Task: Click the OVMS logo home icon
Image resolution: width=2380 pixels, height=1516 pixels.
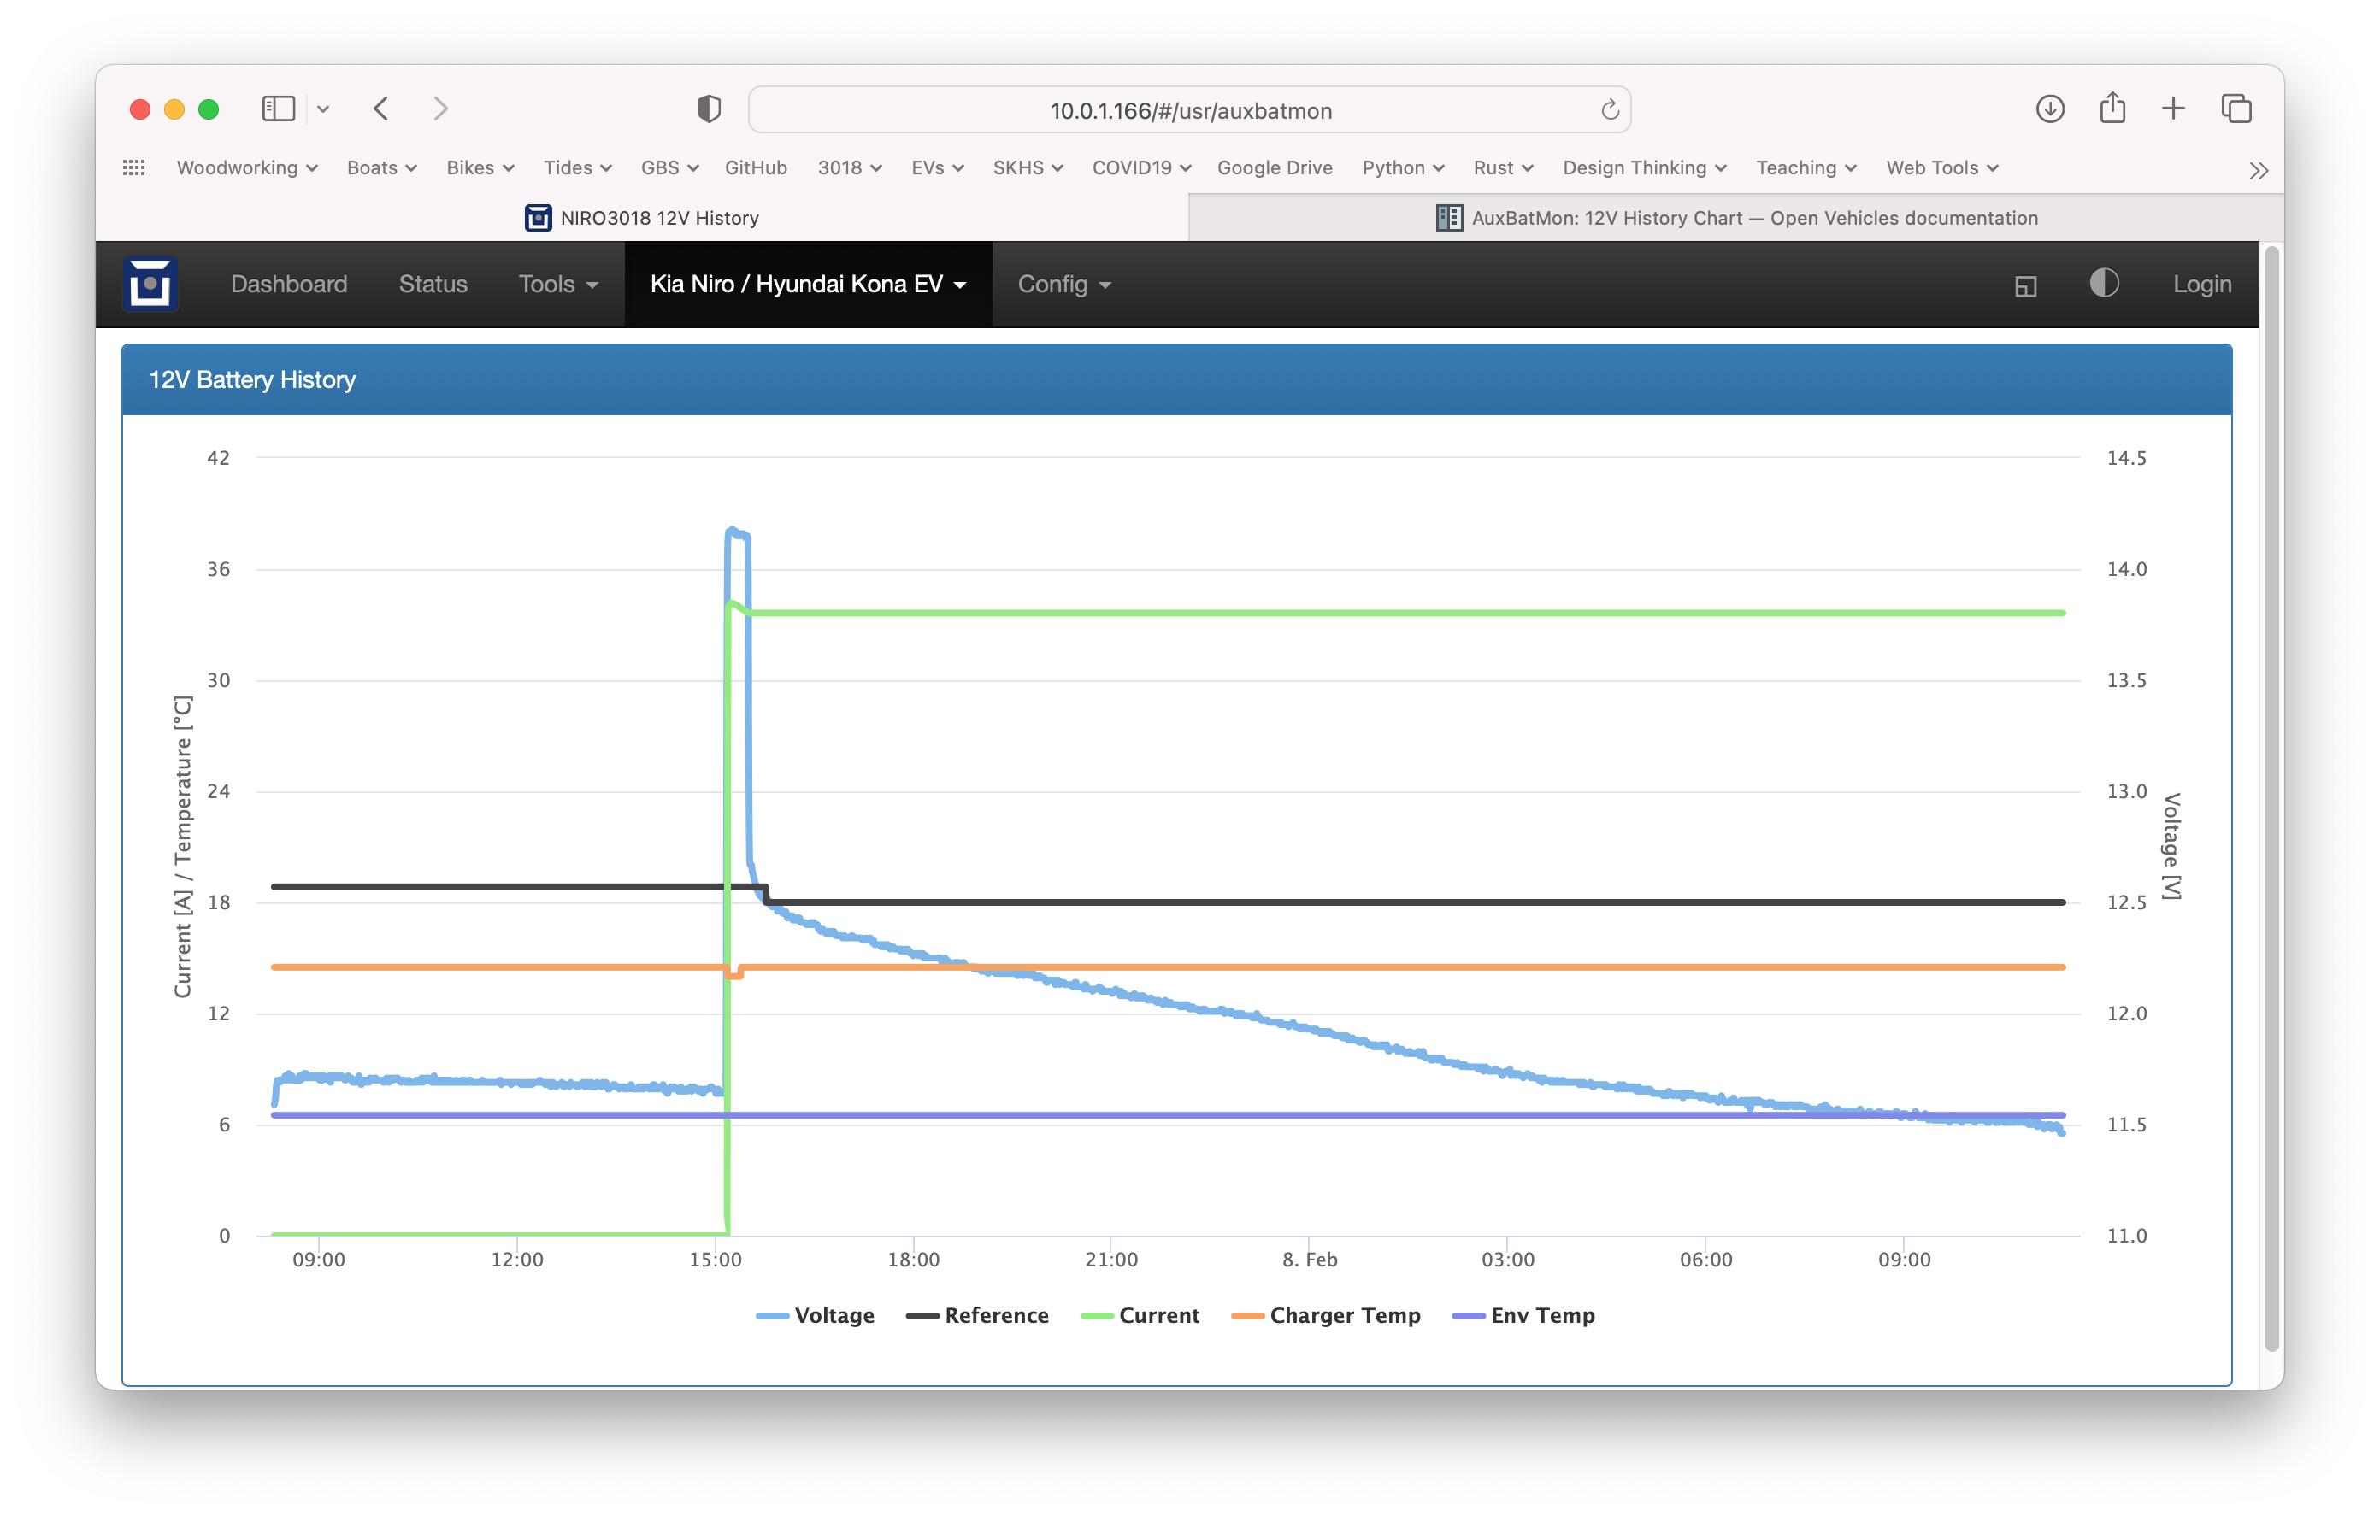Action: [150, 285]
